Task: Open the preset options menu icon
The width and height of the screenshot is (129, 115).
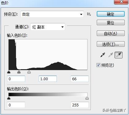Action: [x=89, y=14]
